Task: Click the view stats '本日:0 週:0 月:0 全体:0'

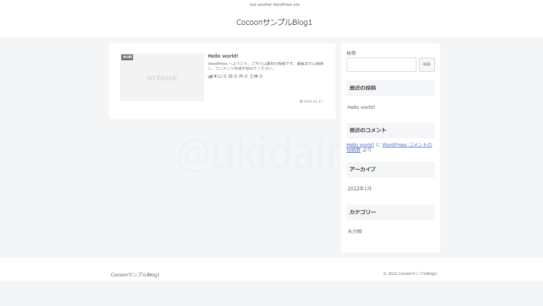Action: coord(238,76)
